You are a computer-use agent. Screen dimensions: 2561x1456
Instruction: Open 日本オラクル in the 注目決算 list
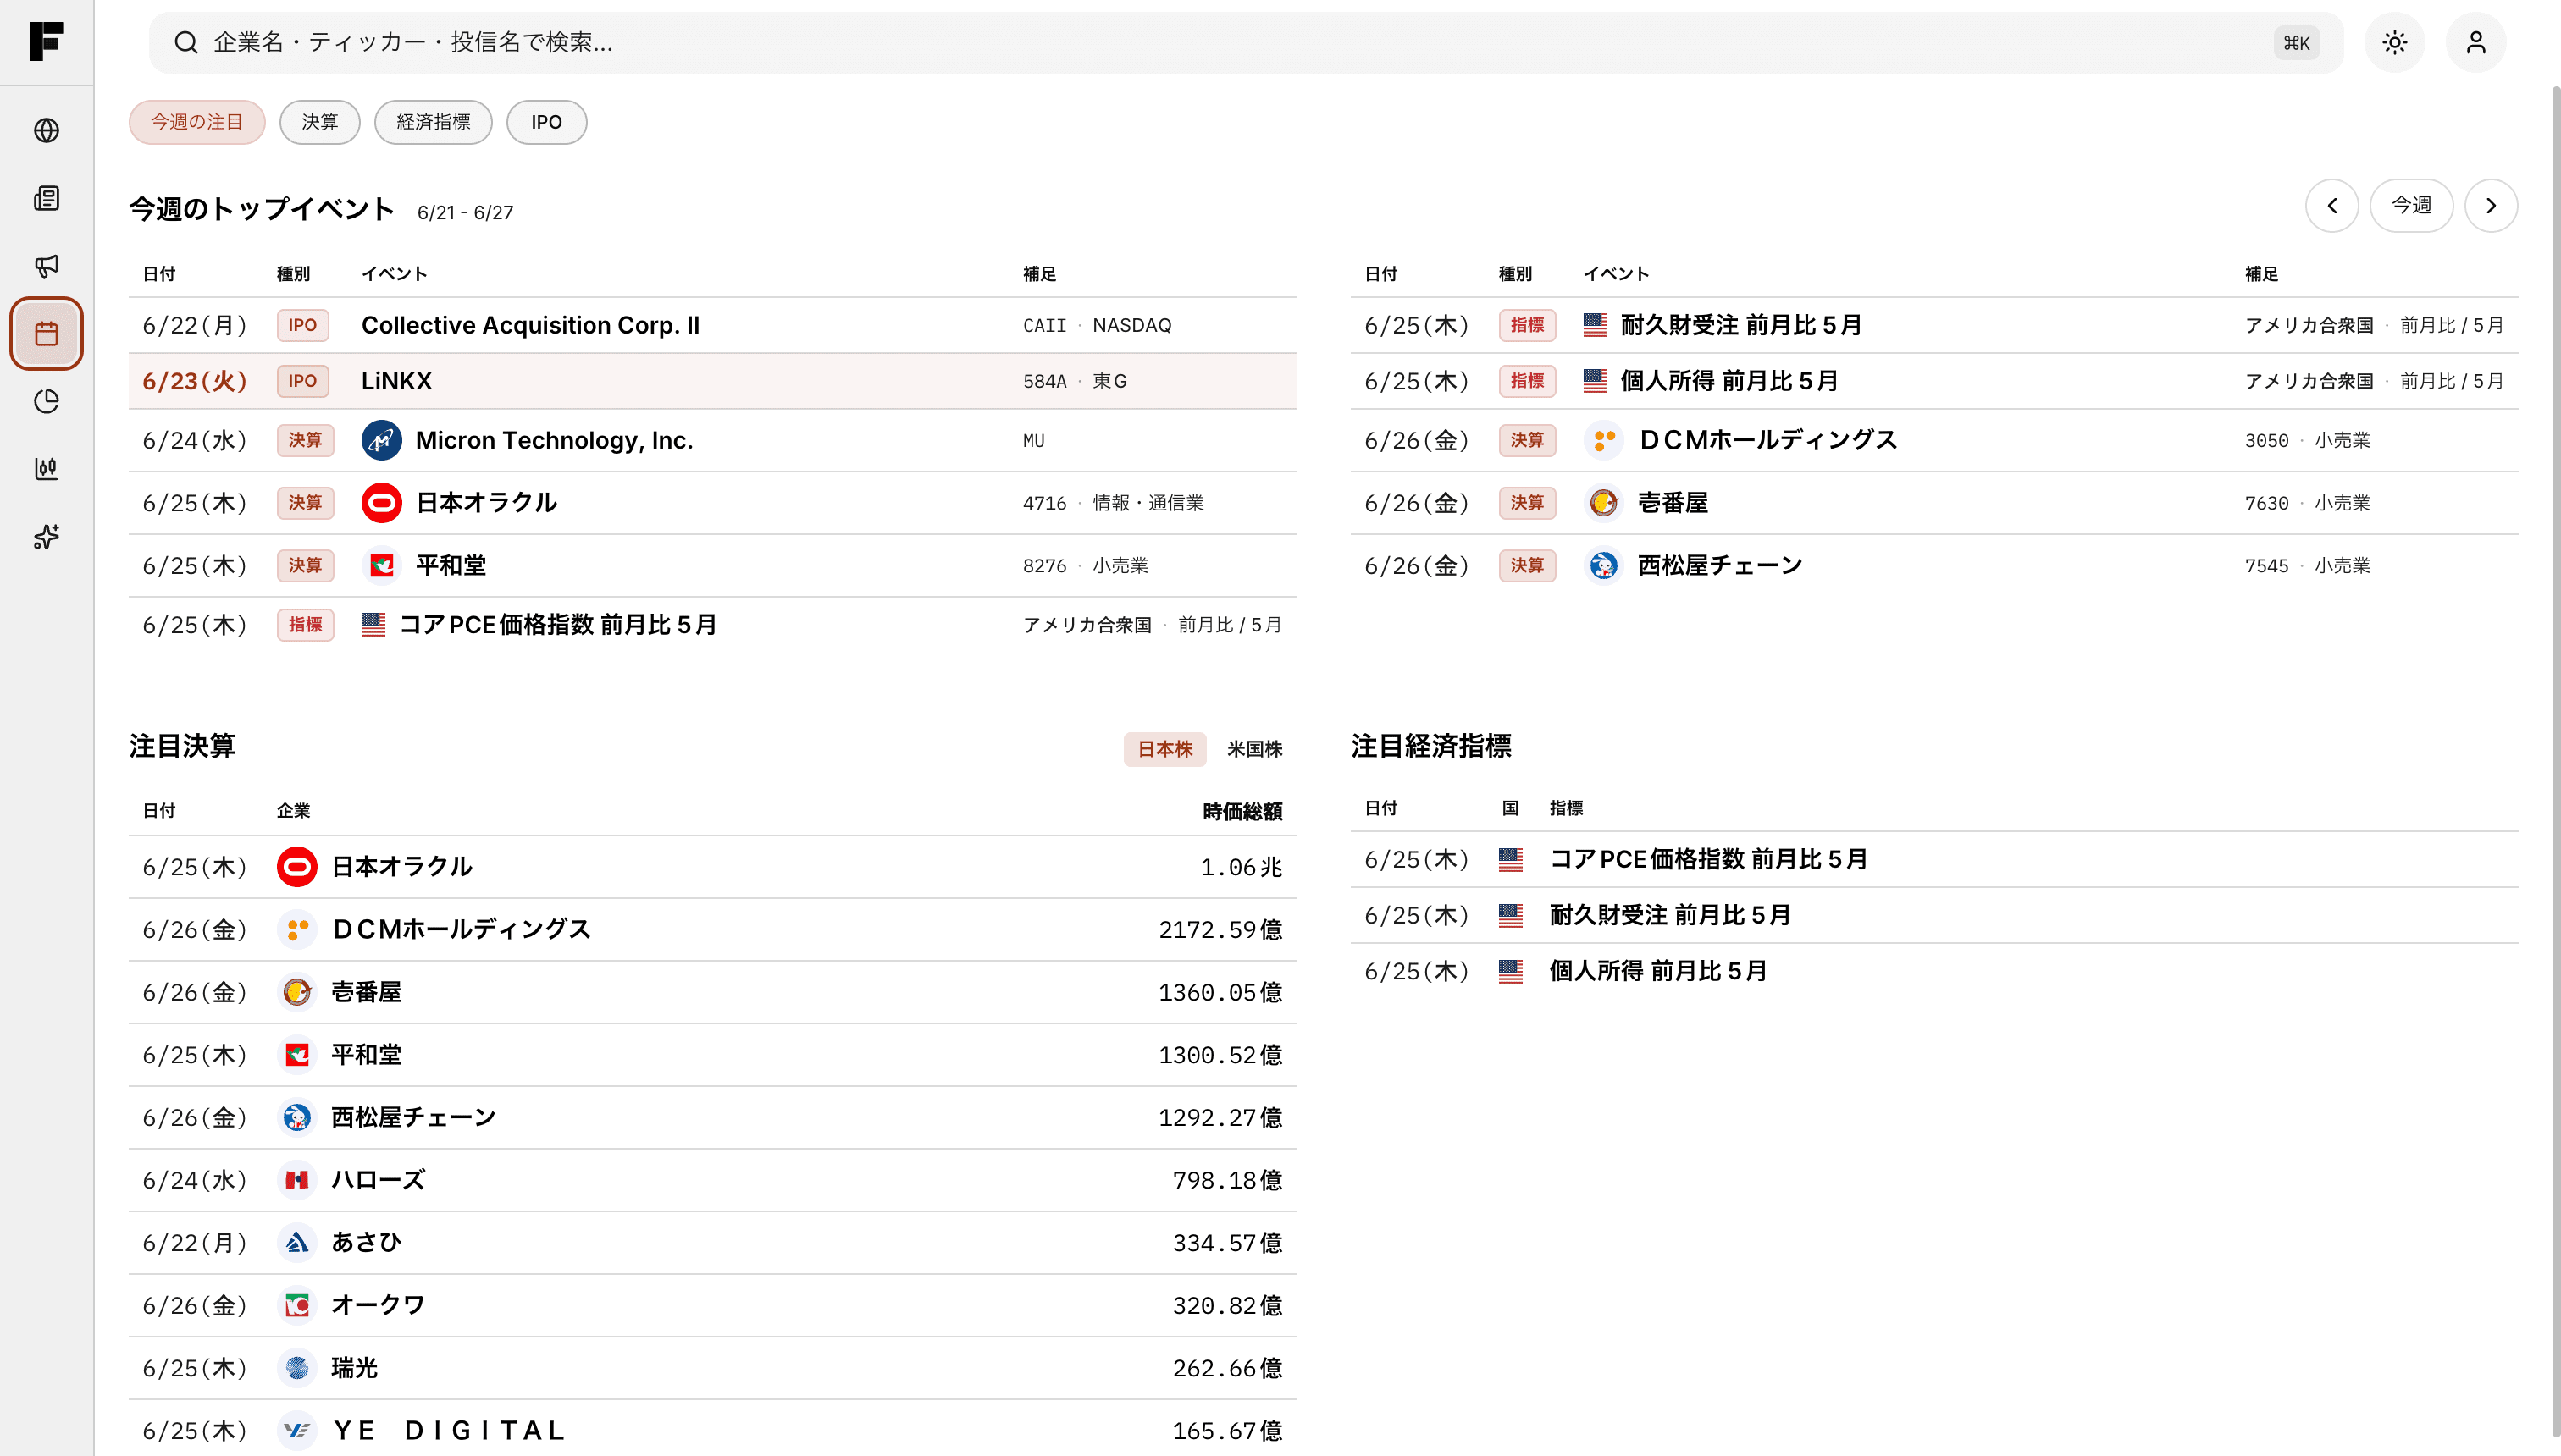pos(712,867)
